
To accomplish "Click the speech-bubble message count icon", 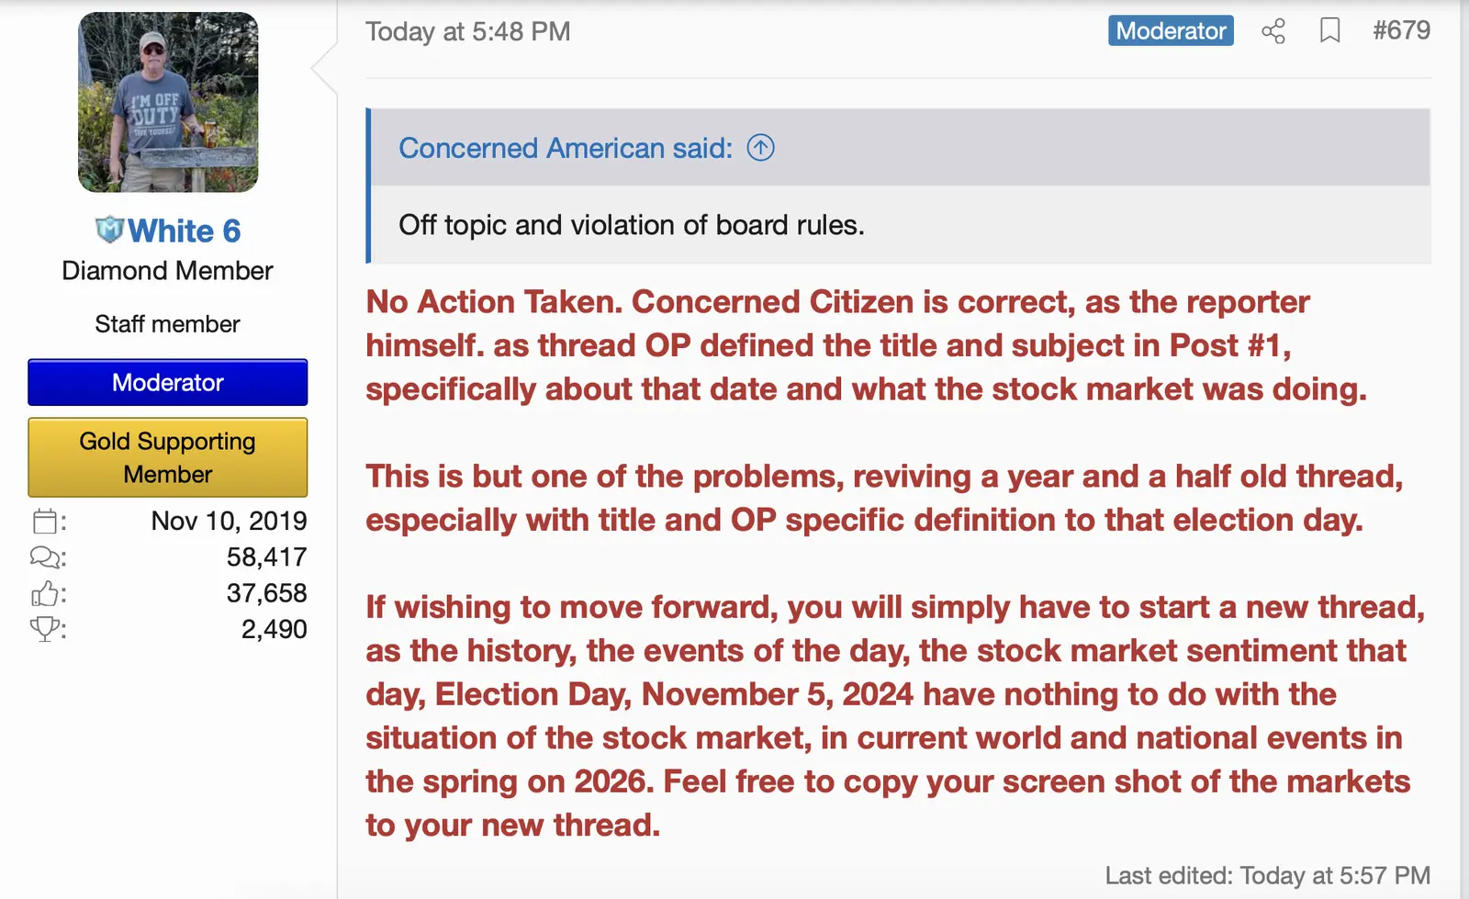I will point(44,557).
